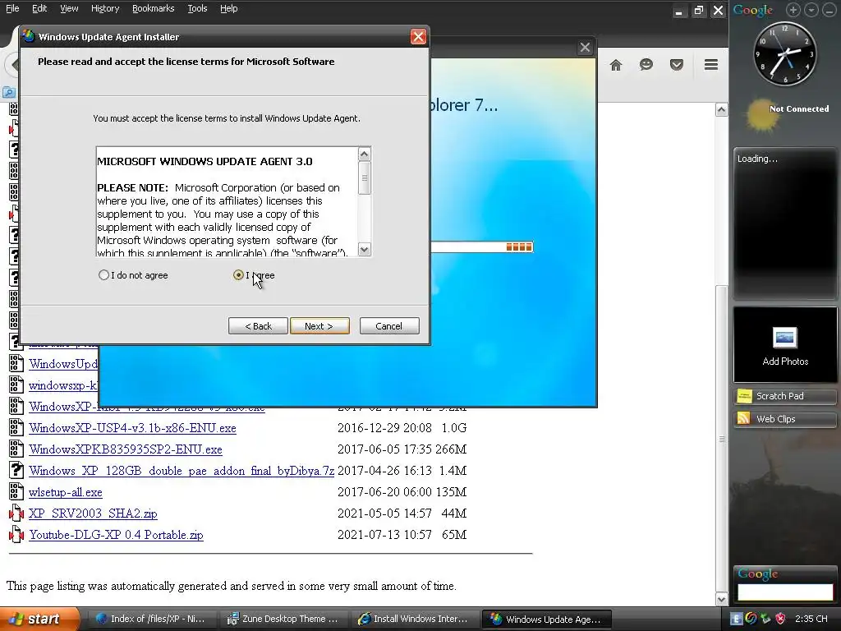Screen dimensions: 841x631
Task: Open WindowsXP-USP4-v3.1b-x86-ENU.exe link
Action: point(132,428)
